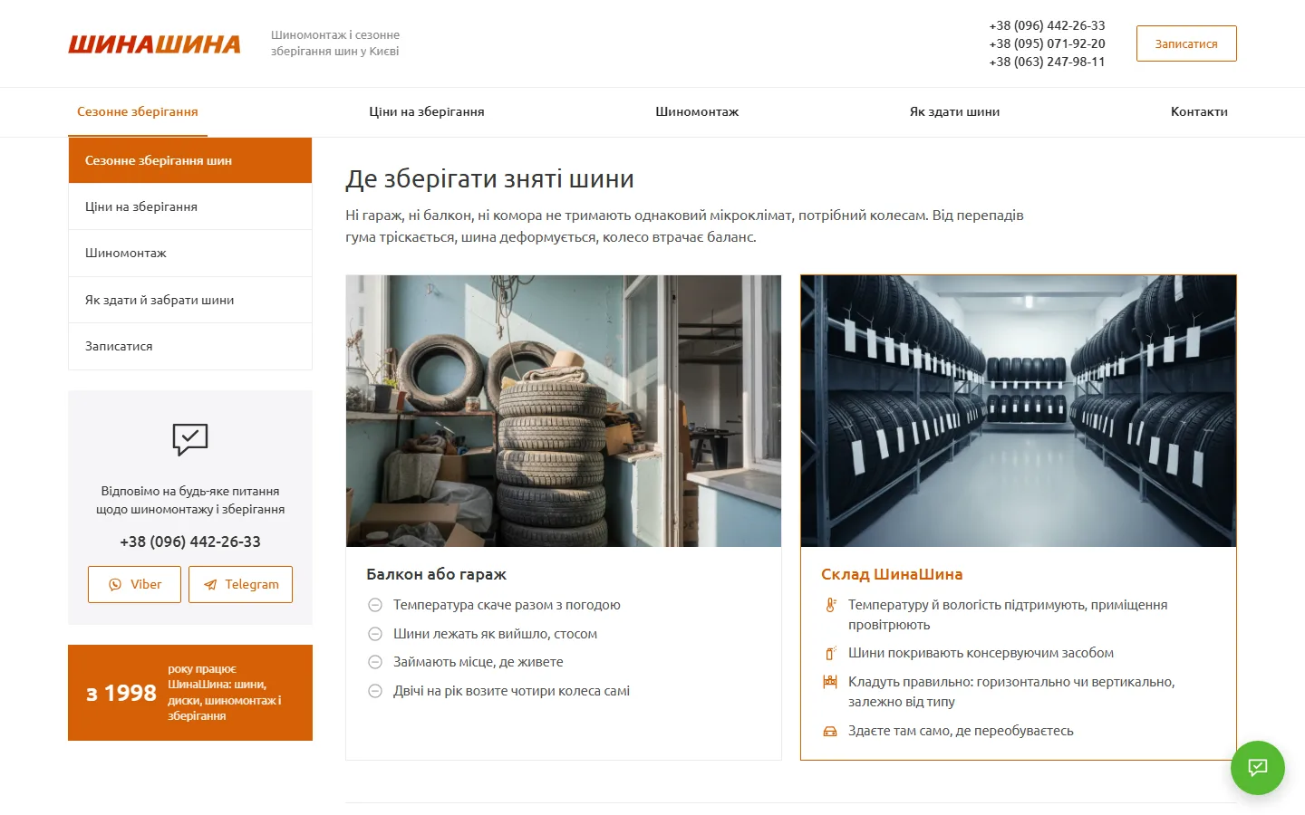The width and height of the screenshot is (1305, 815).
Task: Open the green chat widget icon
Action: [1257, 768]
